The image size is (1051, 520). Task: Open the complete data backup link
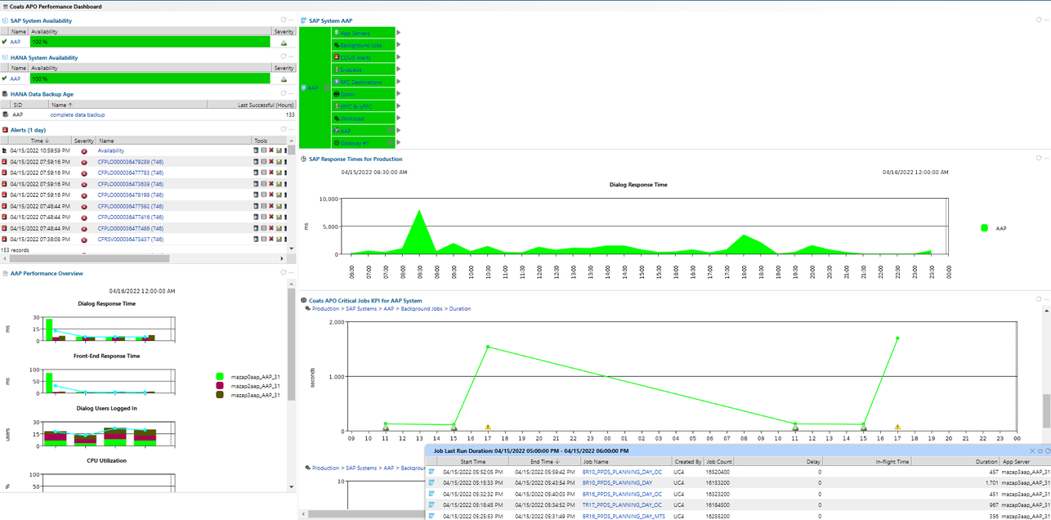[x=78, y=115]
